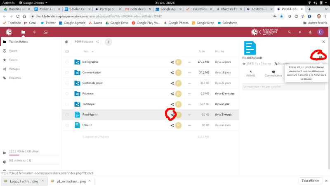The image size is (330, 186).
Task: Select Favoris in the left sidebar
Action: [x=13, y=60]
